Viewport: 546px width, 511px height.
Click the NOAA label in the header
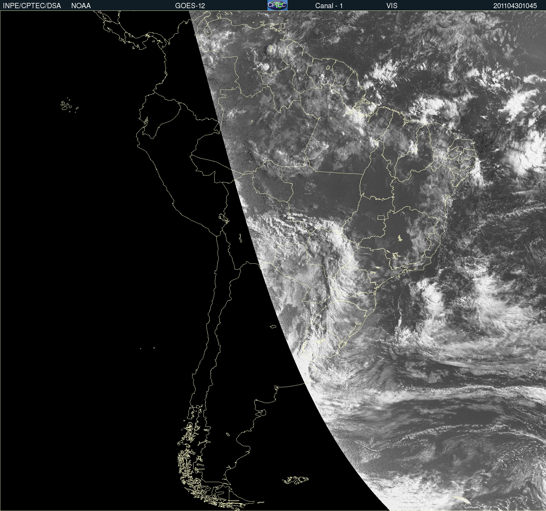pyautogui.click(x=81, y=6)
